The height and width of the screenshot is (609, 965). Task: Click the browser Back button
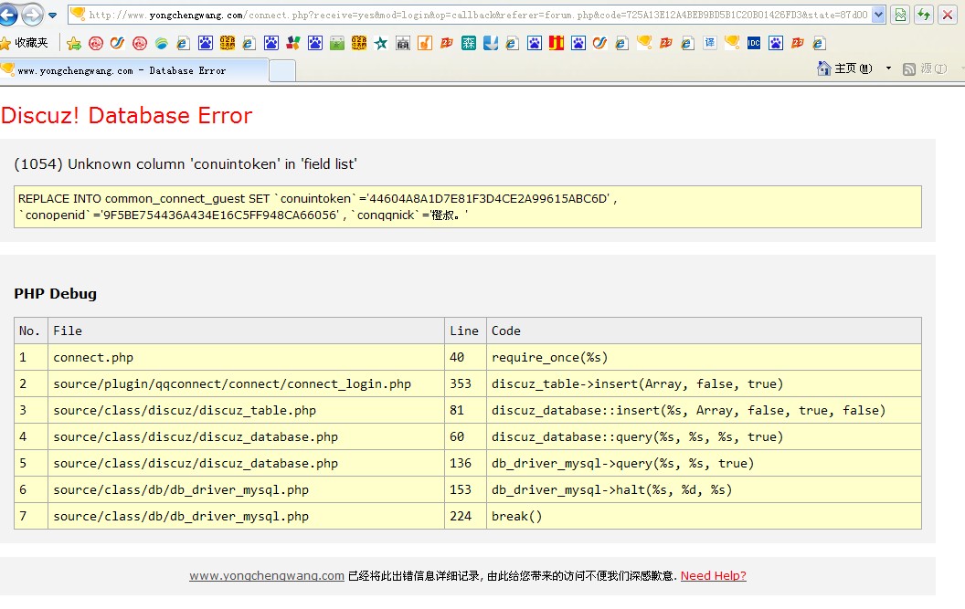click(x=8, y=15)
